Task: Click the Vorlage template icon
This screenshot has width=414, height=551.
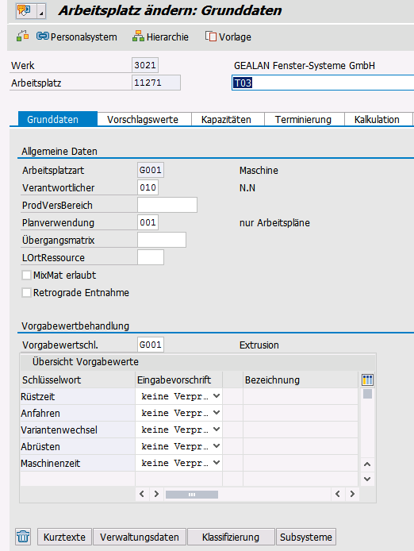Action: click(x=211, y=37)
